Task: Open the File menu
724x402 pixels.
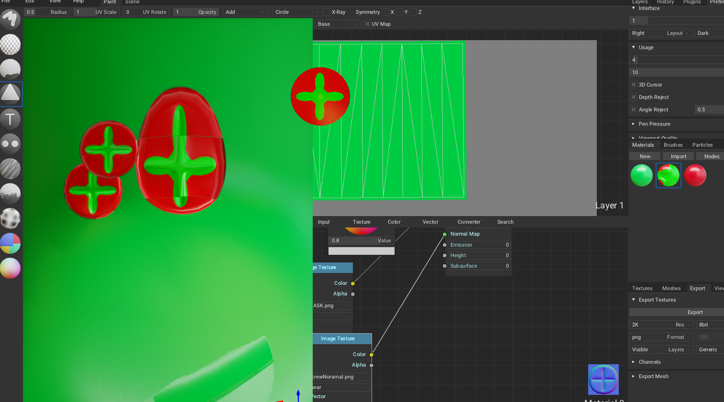Action: 7,1
